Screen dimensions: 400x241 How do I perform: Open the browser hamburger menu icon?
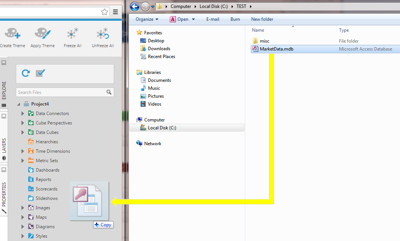115,12
